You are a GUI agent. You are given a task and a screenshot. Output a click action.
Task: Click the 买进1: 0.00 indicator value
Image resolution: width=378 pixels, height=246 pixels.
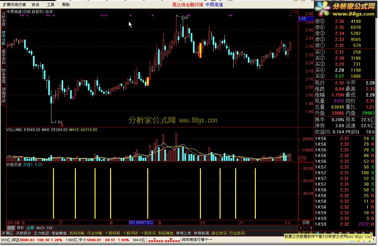click(33, 165)
